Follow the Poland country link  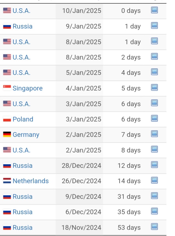[x=23, y=119]
